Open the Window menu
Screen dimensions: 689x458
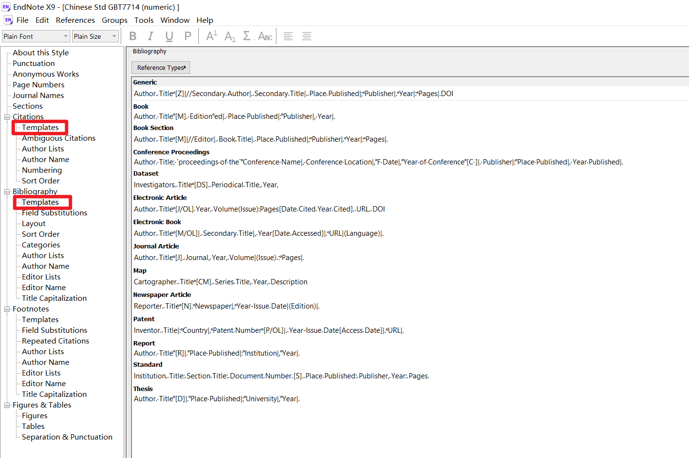(175, 20)
